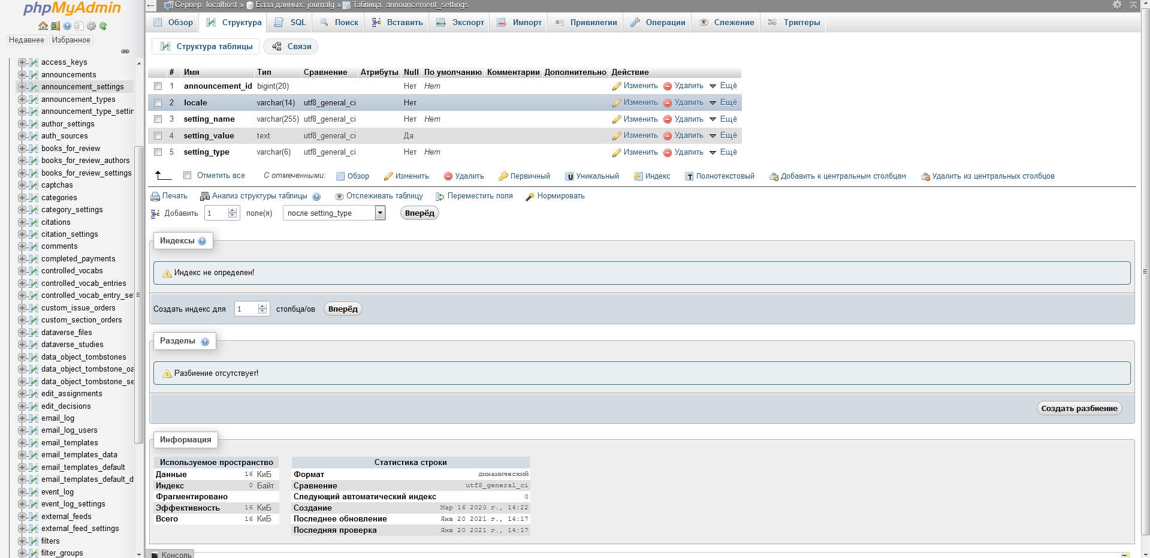Click red delete icon for setting_value column
The image size is (1150, 558).
[x=668, y=136]
